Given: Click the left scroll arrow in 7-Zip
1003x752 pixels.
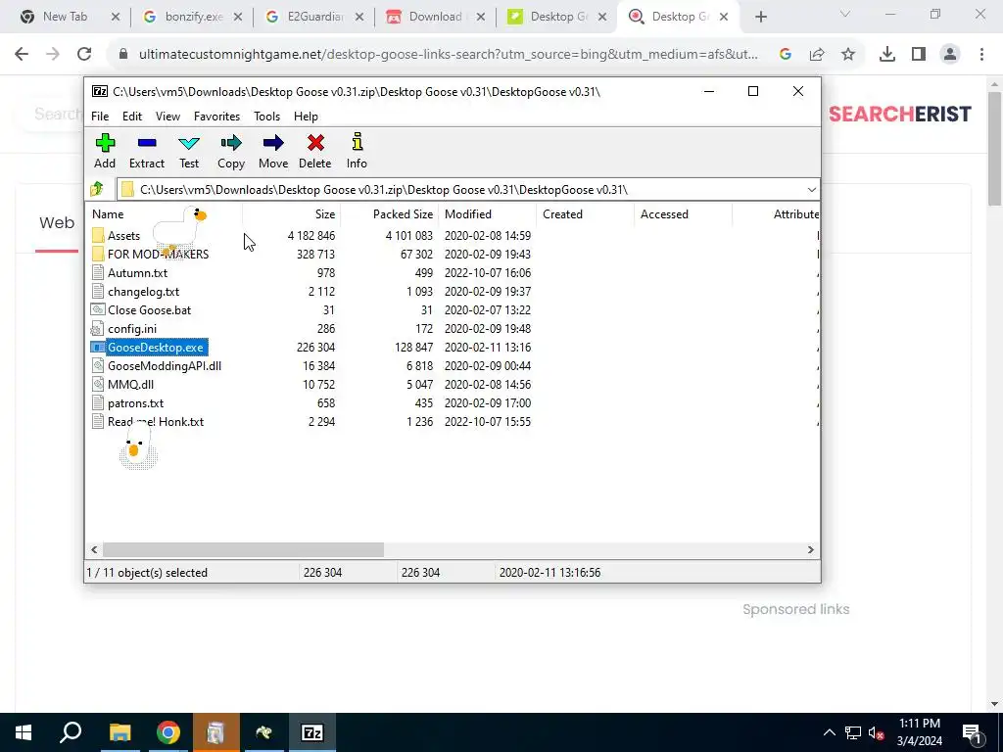Looking at the screenshot, I should point(95,549).
